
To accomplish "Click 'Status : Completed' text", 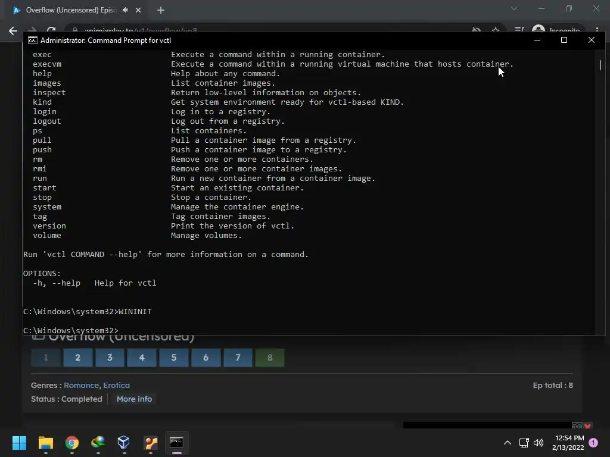I will point(67,399).
